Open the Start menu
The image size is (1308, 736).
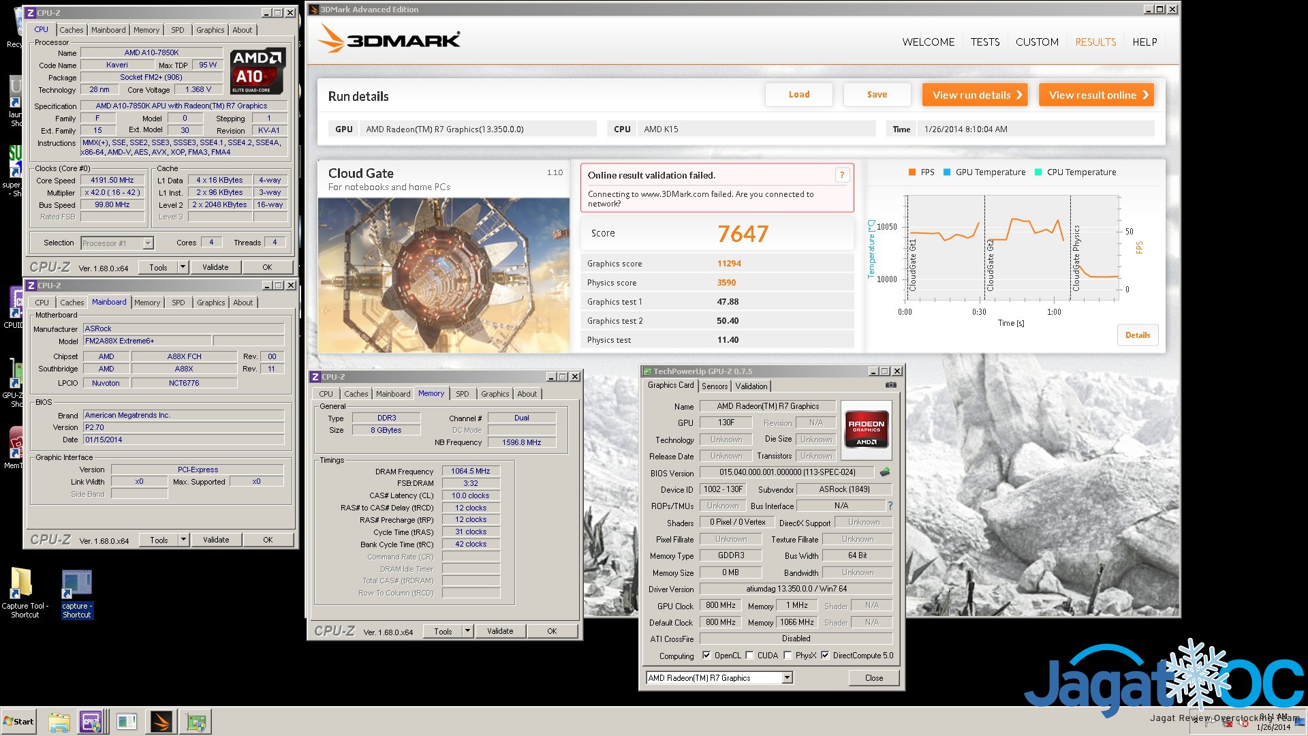19,722
